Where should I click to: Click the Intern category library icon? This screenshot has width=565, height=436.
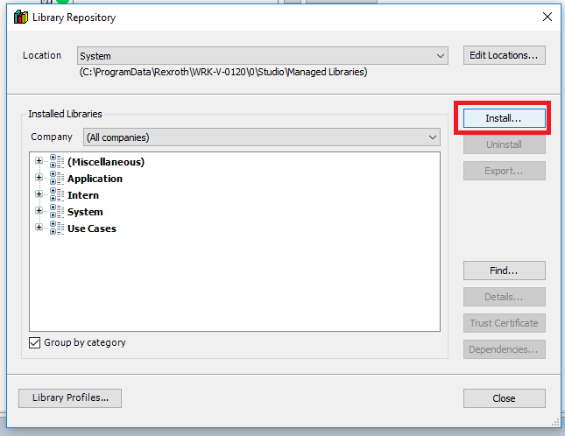56,195
